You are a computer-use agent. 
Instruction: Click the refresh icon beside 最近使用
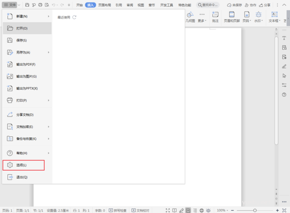74,17
